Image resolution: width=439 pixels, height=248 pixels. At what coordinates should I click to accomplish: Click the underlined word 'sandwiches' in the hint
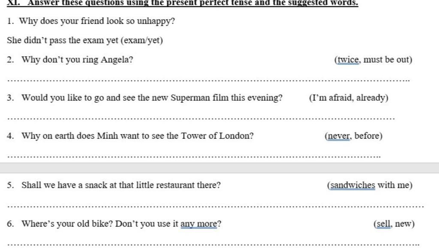click(352, 185)
